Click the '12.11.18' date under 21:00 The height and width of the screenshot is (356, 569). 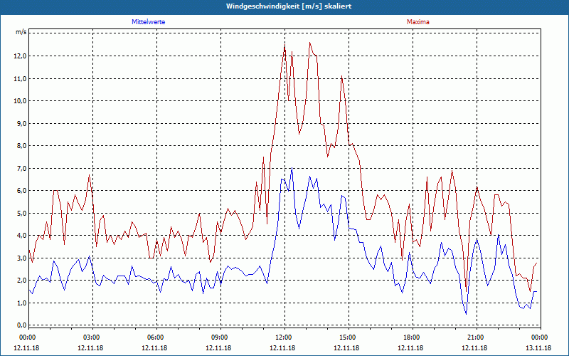point(474,348)
